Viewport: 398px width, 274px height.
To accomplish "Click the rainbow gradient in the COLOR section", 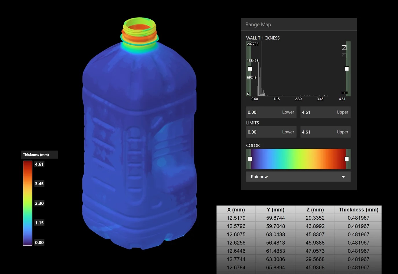I will coord(298,159).
